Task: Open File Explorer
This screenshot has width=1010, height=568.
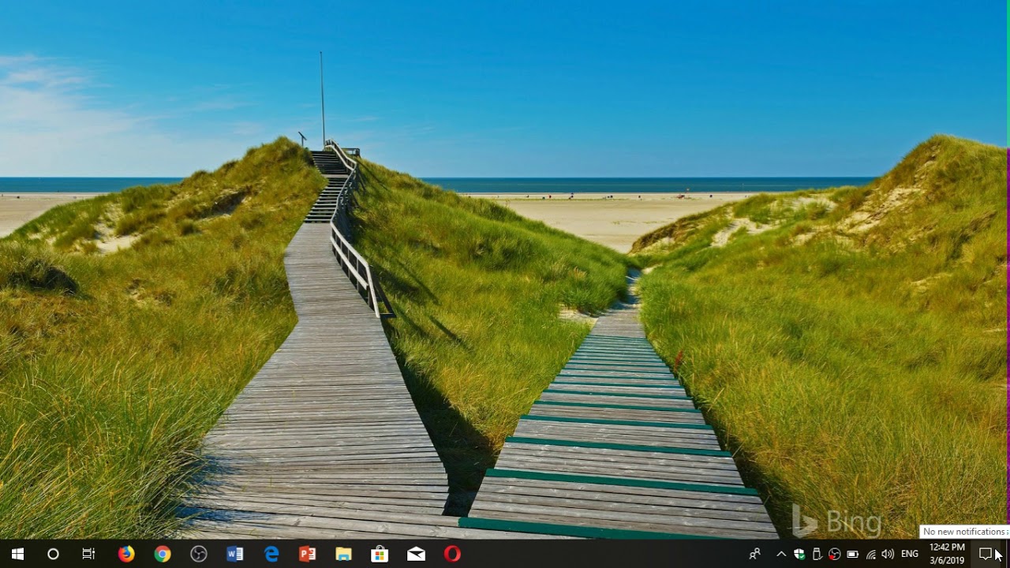Action: tap(343, 554)
